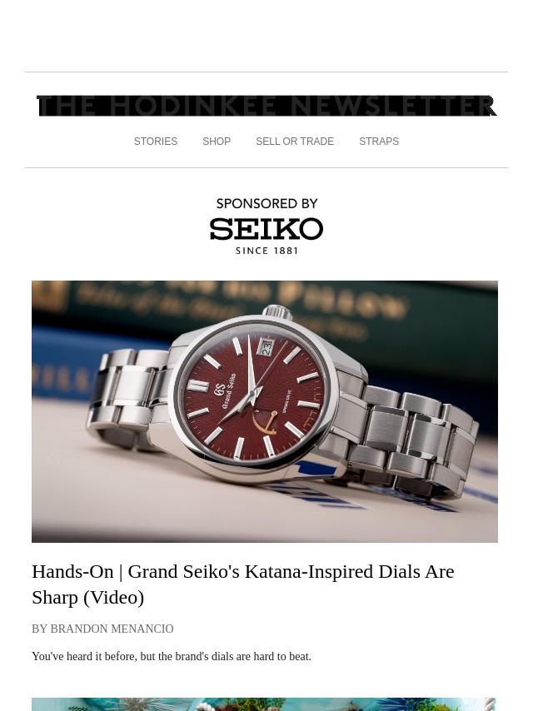Go to the Shop navigation link
This screenshot has width=533, height=711.
[217, 142]
